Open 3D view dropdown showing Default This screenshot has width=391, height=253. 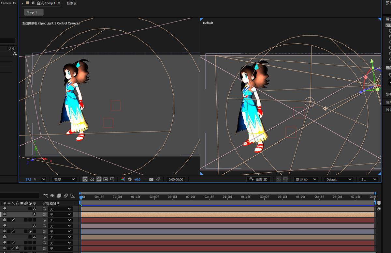pyautogui.click(x=339, y=179)
